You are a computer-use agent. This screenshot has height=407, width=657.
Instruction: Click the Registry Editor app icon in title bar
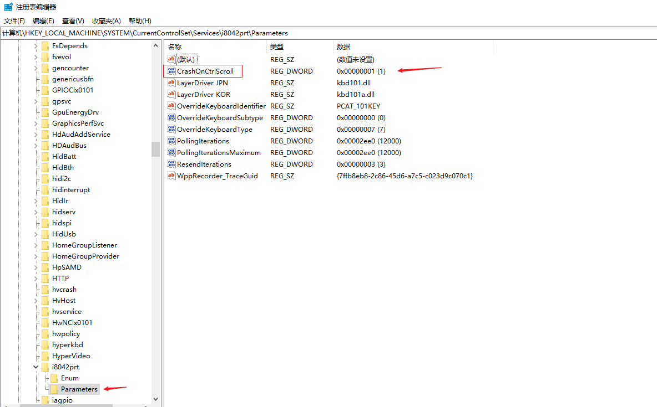pos(8,7)
